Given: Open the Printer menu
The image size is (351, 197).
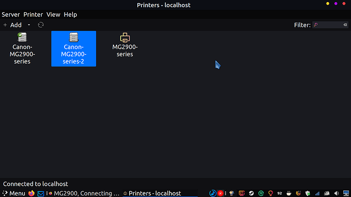Looking at the screenshot, I should tap(33, 15).
